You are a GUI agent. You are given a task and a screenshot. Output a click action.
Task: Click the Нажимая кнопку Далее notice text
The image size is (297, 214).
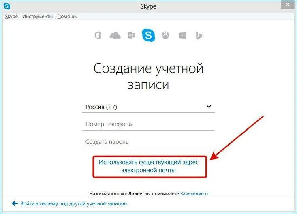click(x=134, y=193)
